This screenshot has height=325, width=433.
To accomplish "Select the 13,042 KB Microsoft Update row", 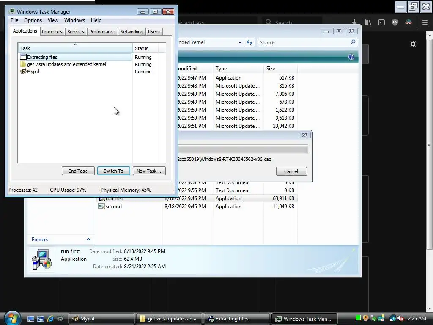I will coord(238,126).
